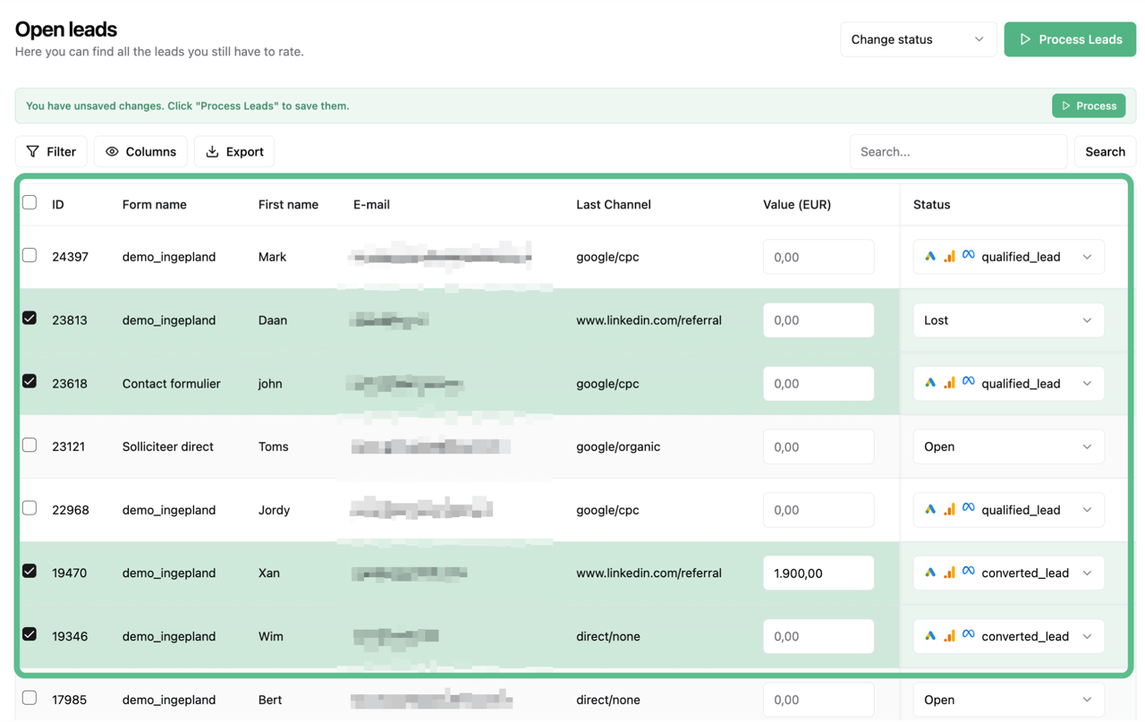Click the E-mail column header
This screenshot has height=722, width=1145.
[x=371, y=205]
